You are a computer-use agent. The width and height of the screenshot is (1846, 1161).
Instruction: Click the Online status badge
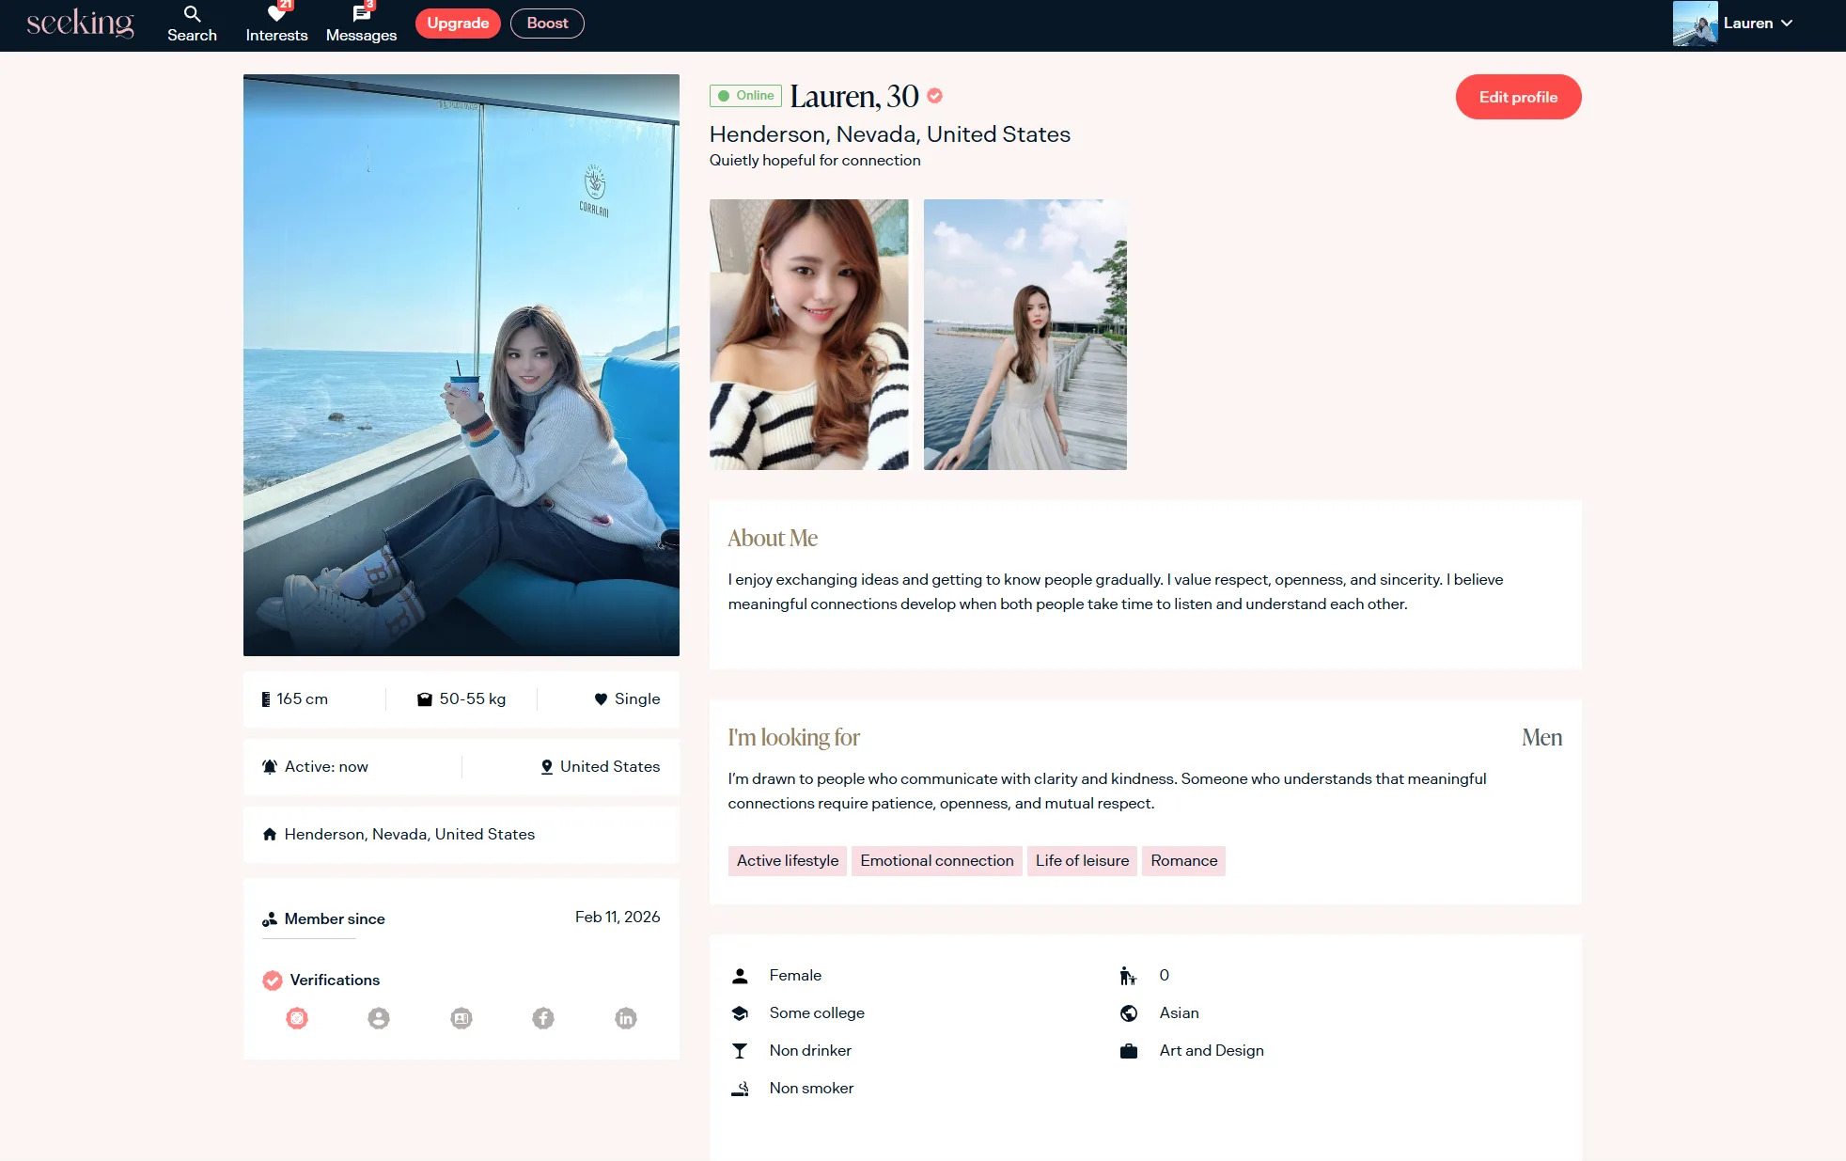pos(746,96)
